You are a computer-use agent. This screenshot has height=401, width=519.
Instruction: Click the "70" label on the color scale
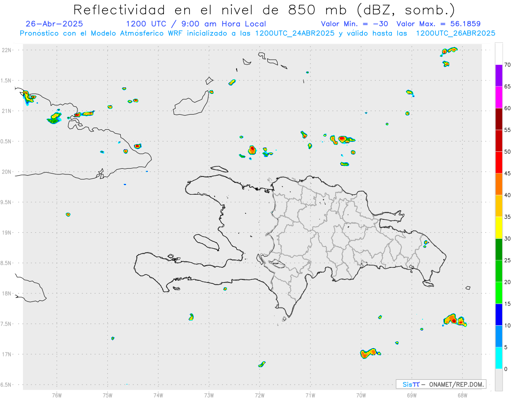point(508,65)
